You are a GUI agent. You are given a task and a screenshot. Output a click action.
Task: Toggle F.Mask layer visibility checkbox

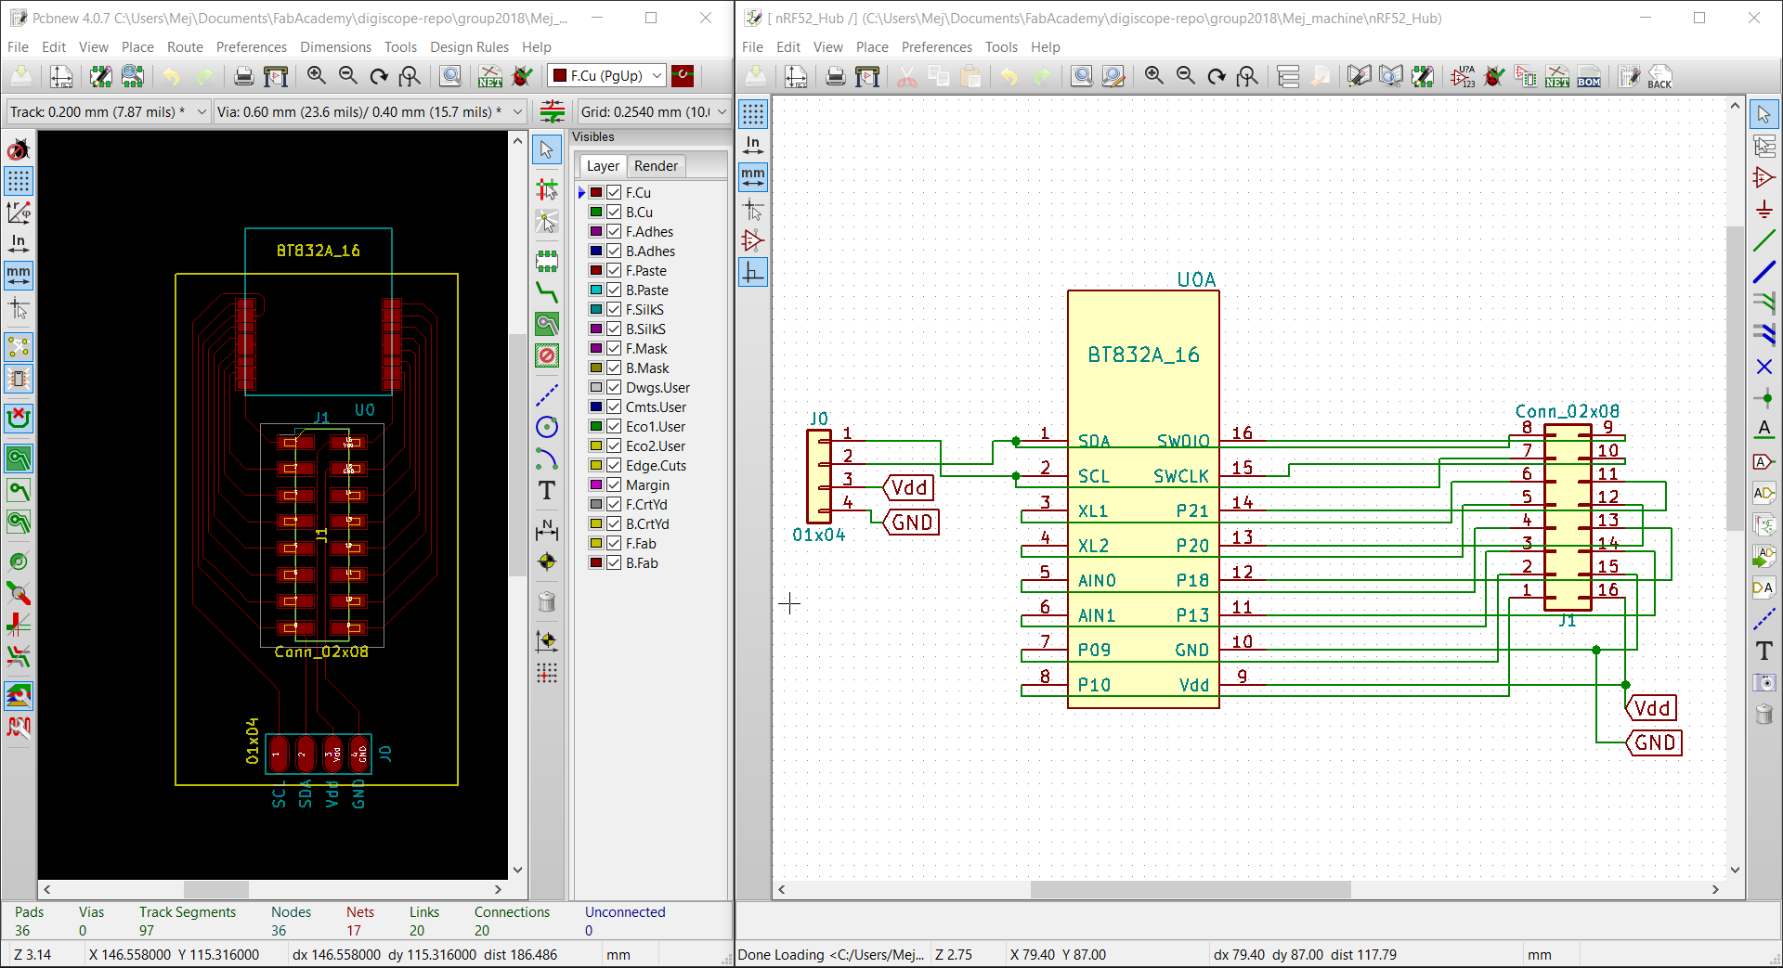click(x=614, y=348)
